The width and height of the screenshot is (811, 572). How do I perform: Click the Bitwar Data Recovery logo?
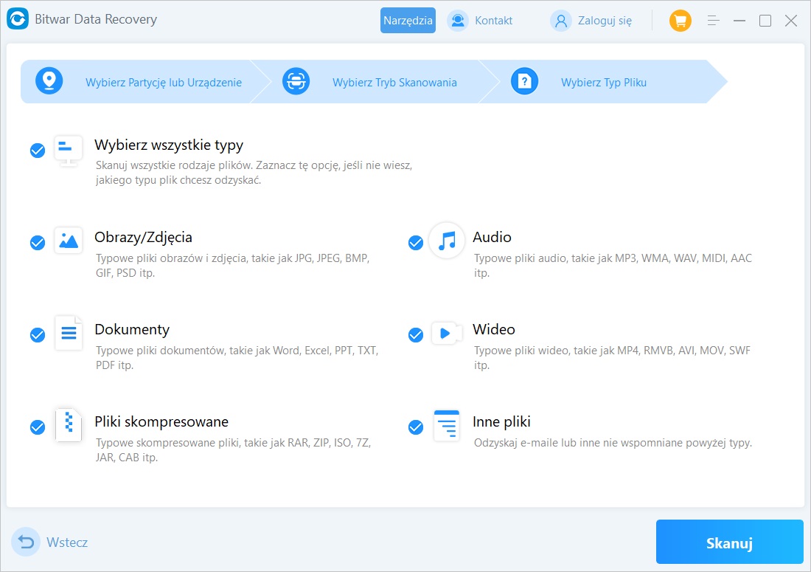tap(18, 20)
